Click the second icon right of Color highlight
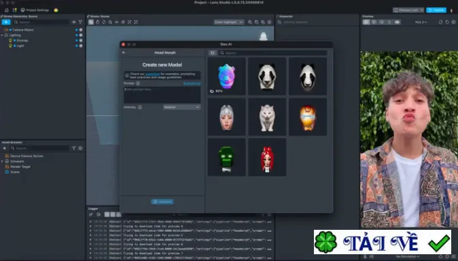The height and width of the screenshot is (261, 458). pyautogui.click(x=256, y=22)
